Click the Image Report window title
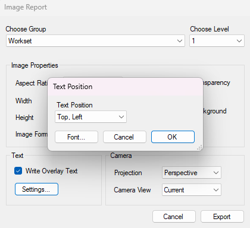 [26, 7]
